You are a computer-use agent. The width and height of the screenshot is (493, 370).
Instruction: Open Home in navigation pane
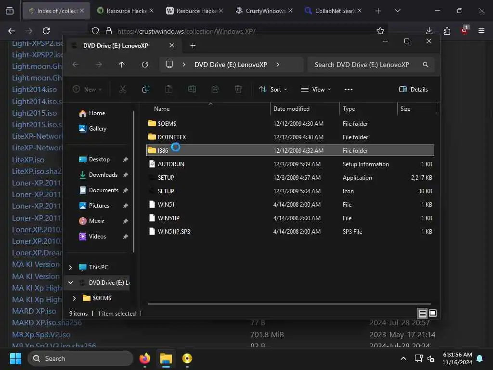(x=97, y=113)
